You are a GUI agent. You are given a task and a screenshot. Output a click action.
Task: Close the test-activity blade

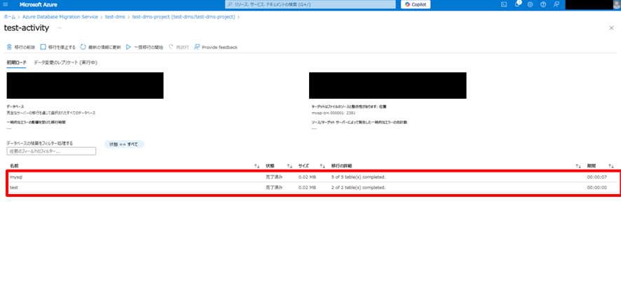[611, 28]
